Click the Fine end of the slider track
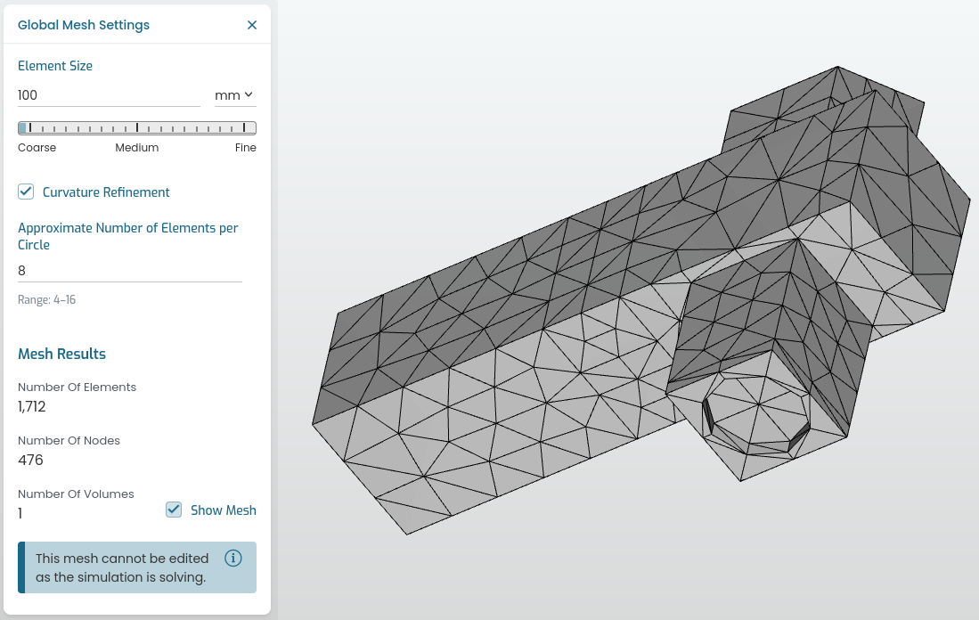This screenshot has height=620, width=979. [x=252, y=128]
